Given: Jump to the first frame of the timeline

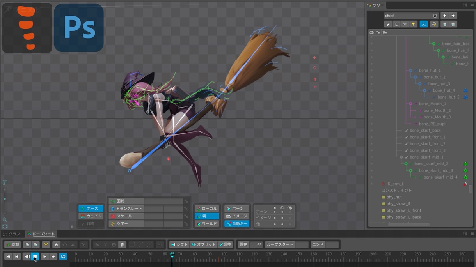Looking at the screenshot, I should click(x=8, y=256).
